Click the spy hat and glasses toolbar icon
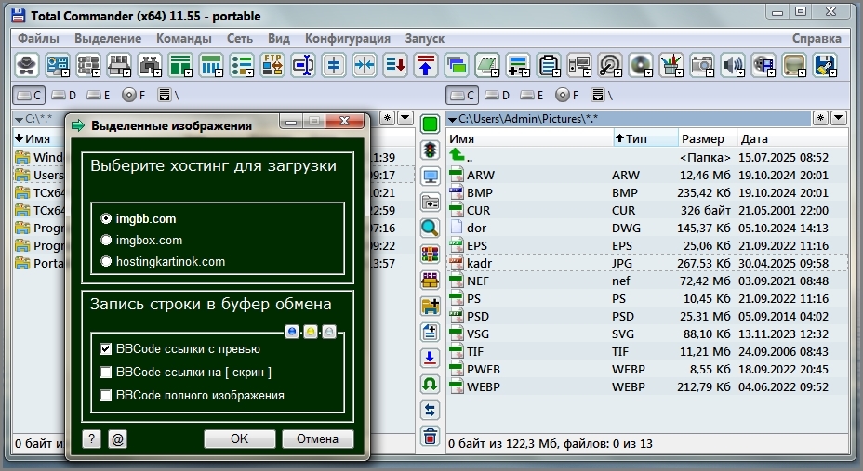The width and height of the screenshot is (863, 471). tap(26, 65)
